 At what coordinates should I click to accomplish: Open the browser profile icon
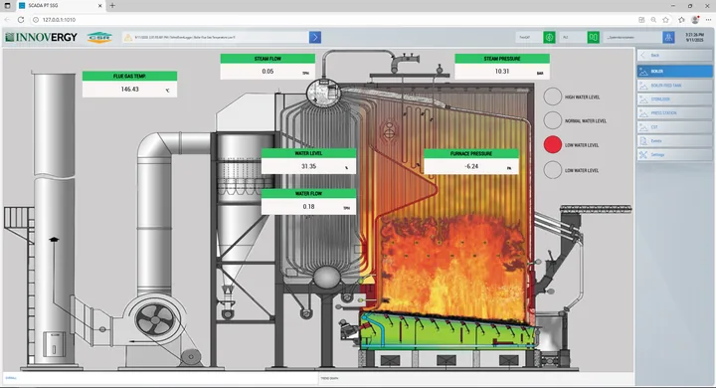pos(695,20)
